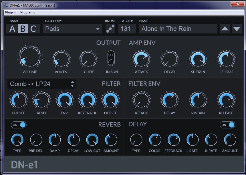Select bank B
The image size is (246, 175).
click(23, 29)
